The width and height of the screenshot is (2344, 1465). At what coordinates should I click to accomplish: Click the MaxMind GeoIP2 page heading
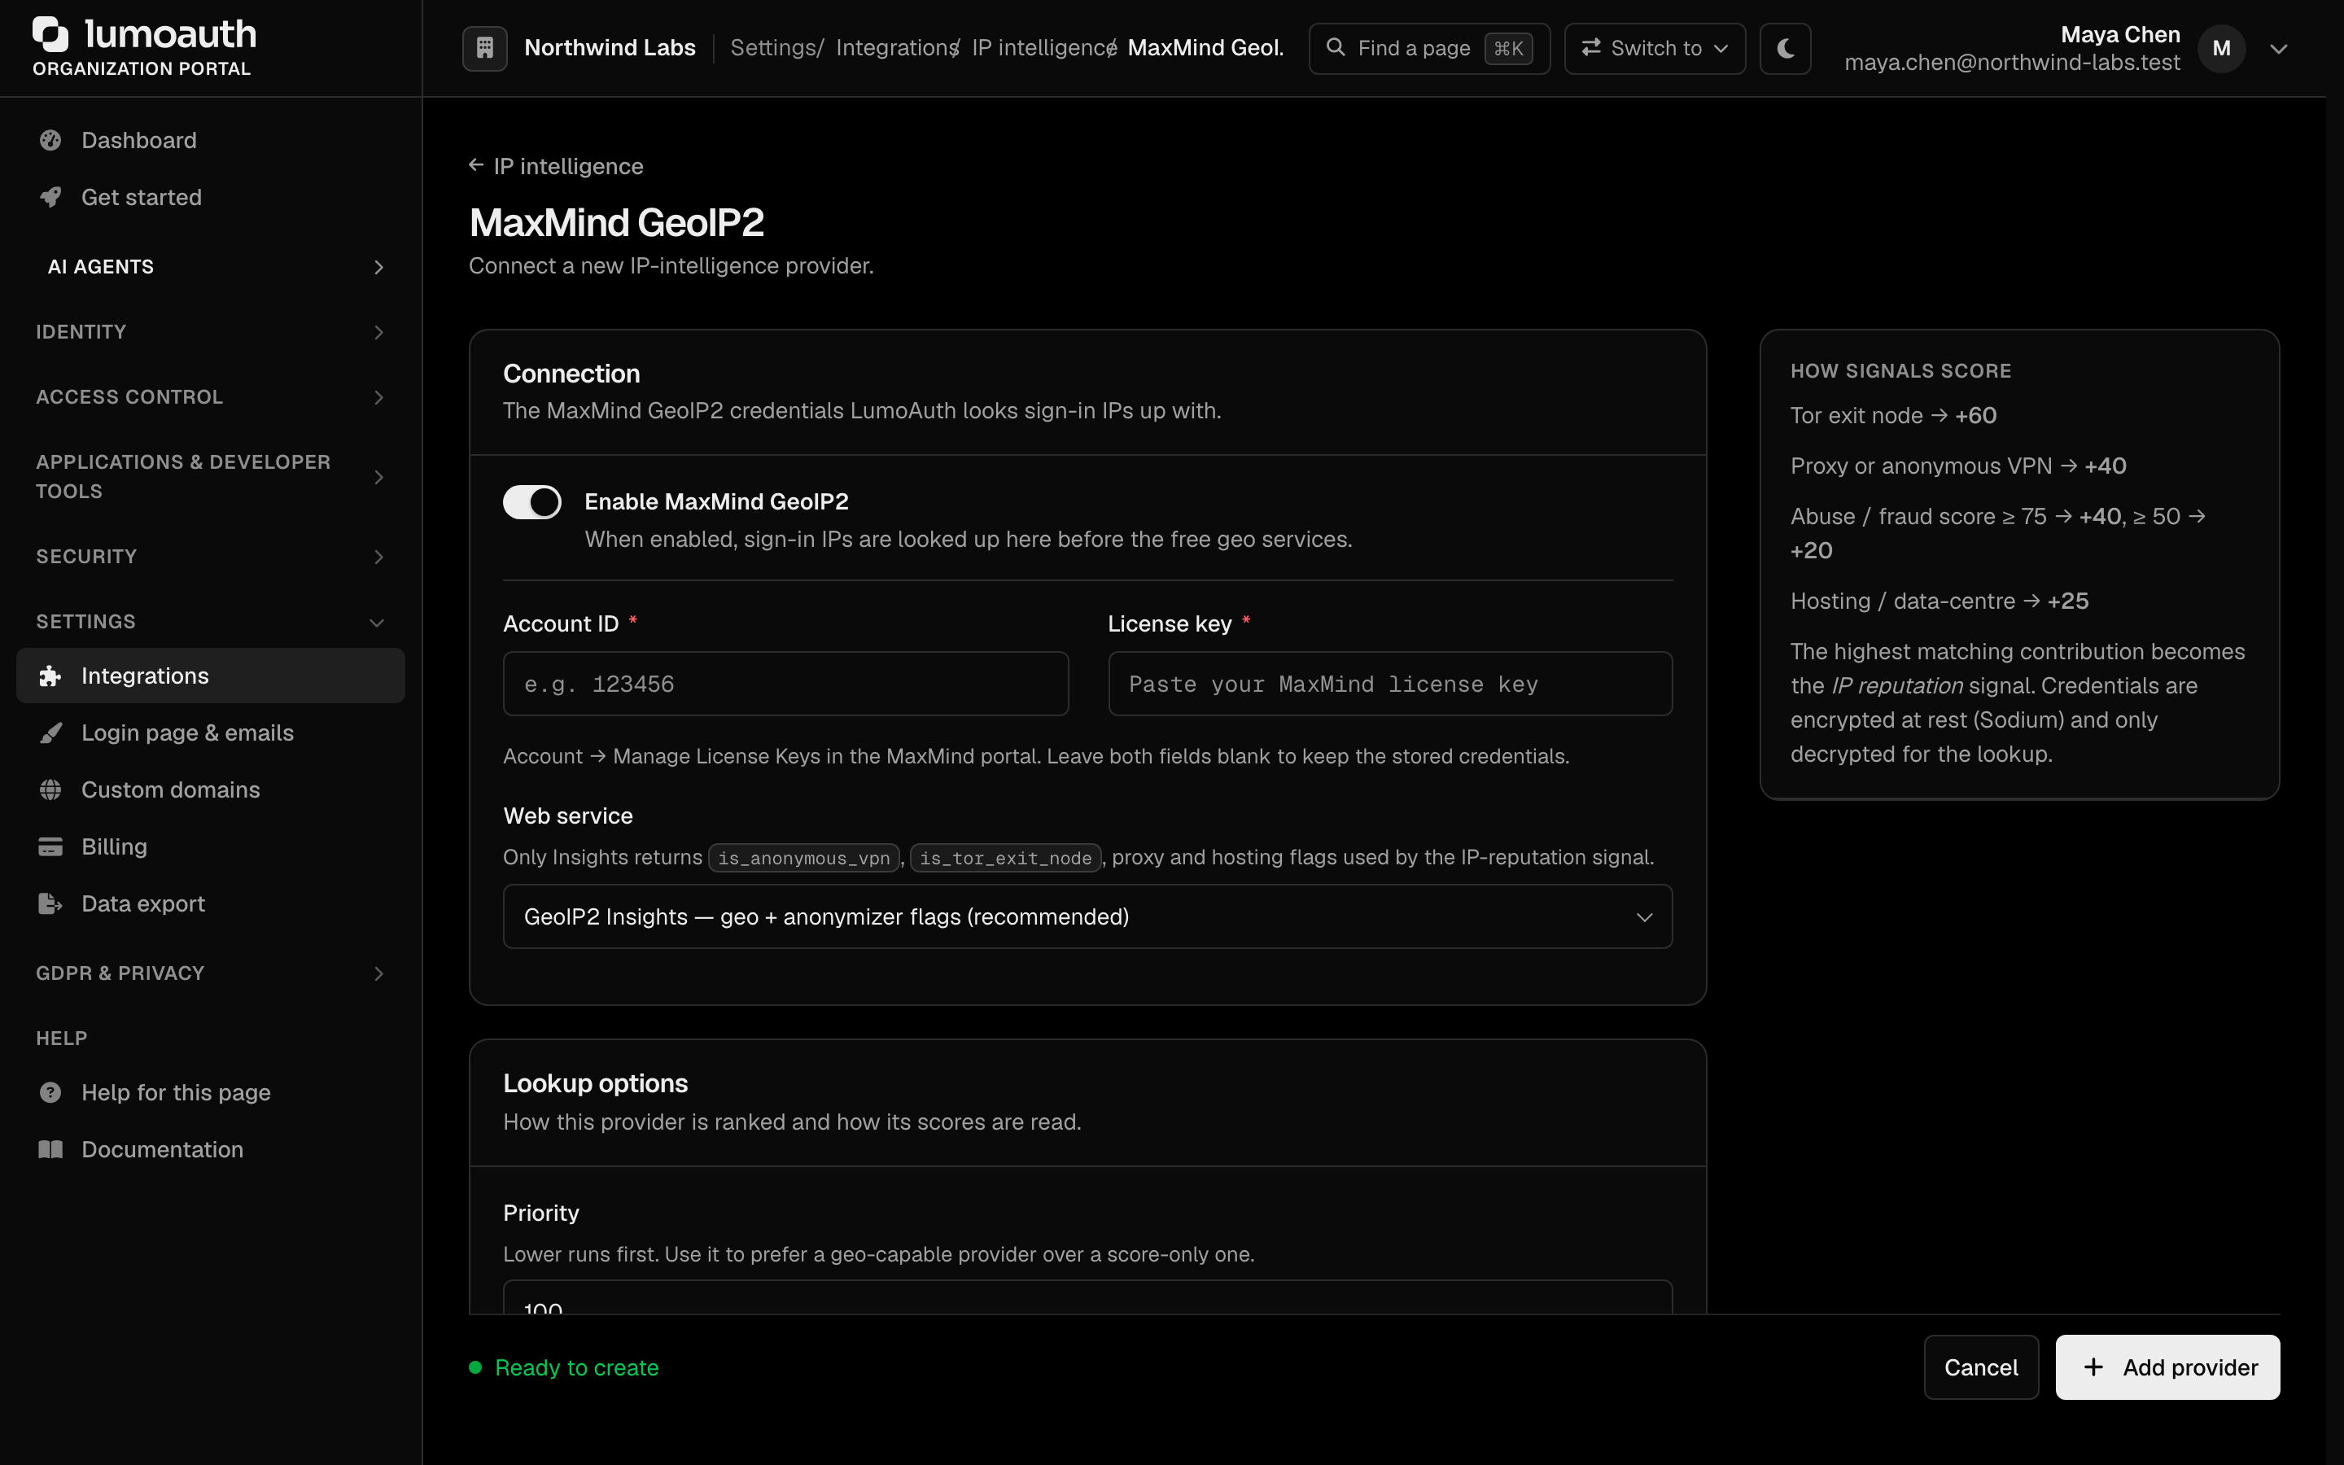tap(616, 223)
